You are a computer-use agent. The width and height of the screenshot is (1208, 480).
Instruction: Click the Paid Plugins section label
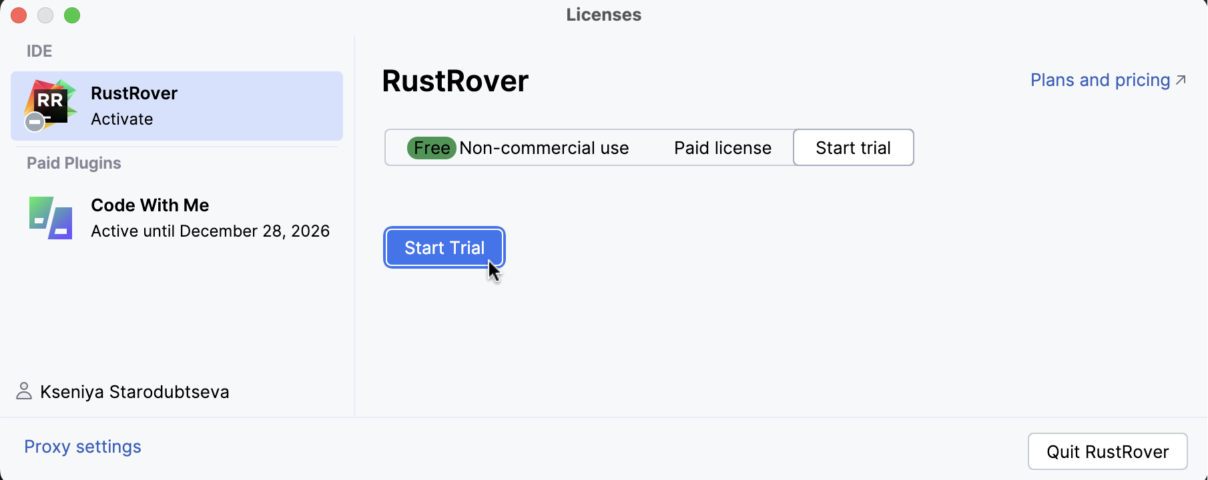coord(74,163)
